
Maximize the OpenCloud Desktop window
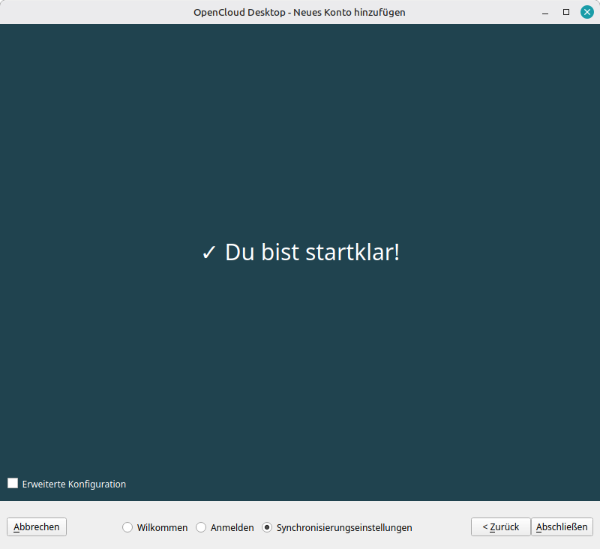pos(566,12)
